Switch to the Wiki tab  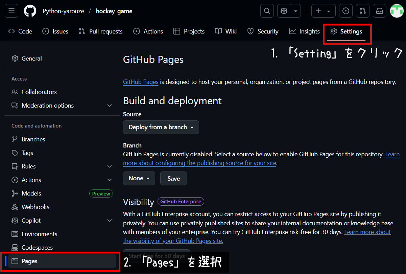pos(226,31)
